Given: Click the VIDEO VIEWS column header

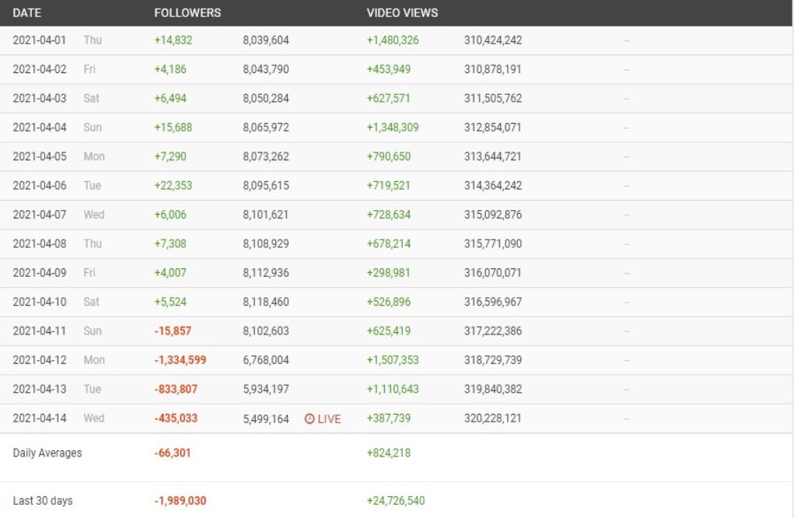Looking at the screenshot, I should (x=402, y=12).
